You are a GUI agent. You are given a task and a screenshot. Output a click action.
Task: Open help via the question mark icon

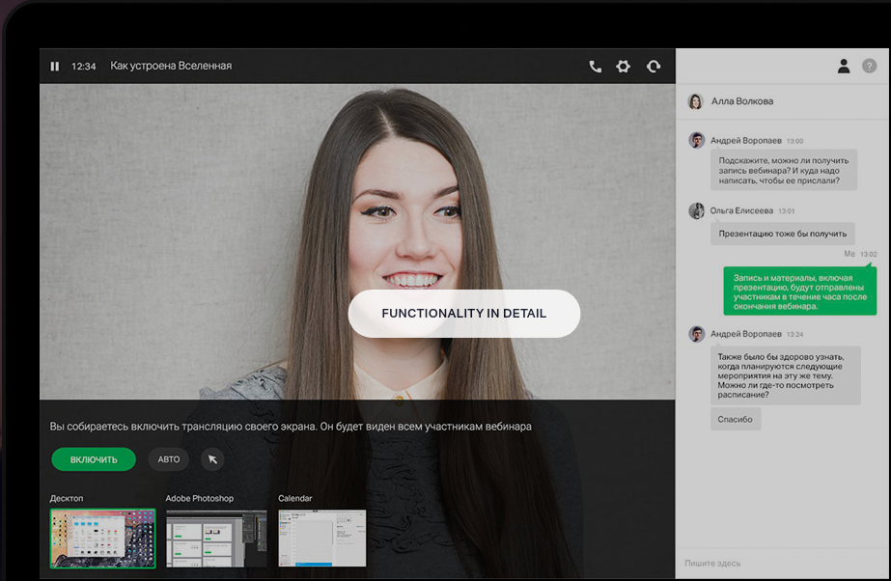coord(869,66)
